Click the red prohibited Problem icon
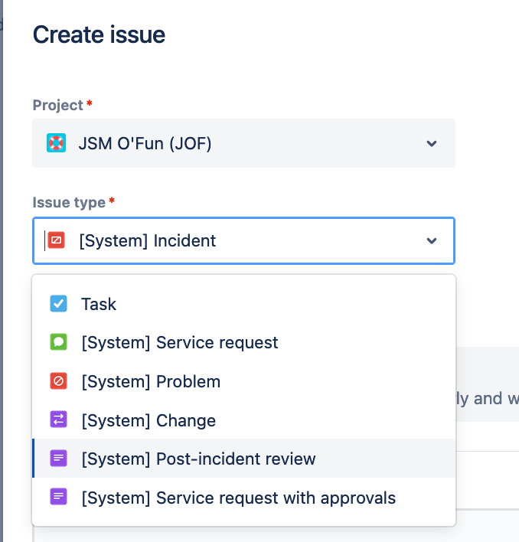 tap(58, 381)
